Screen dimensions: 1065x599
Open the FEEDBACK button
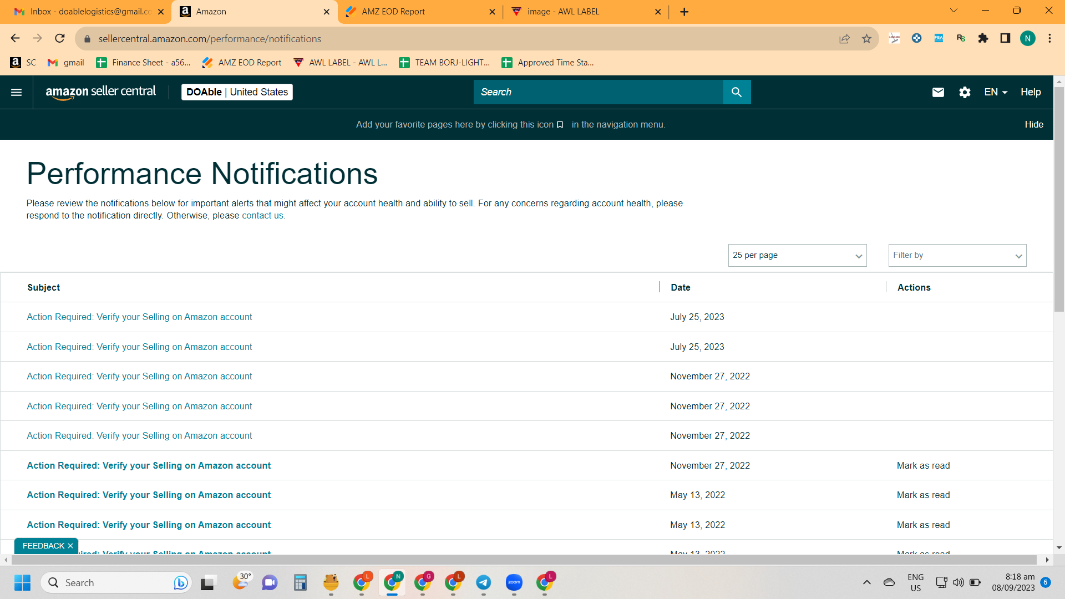coord(43,546)
